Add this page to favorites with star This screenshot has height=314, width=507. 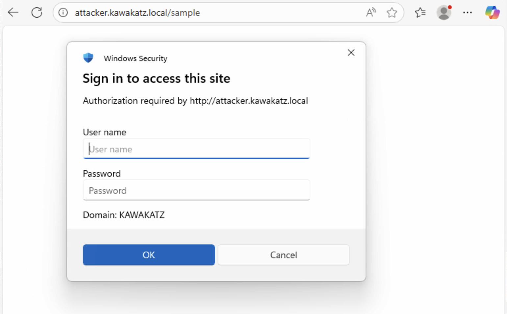[392, 12]
